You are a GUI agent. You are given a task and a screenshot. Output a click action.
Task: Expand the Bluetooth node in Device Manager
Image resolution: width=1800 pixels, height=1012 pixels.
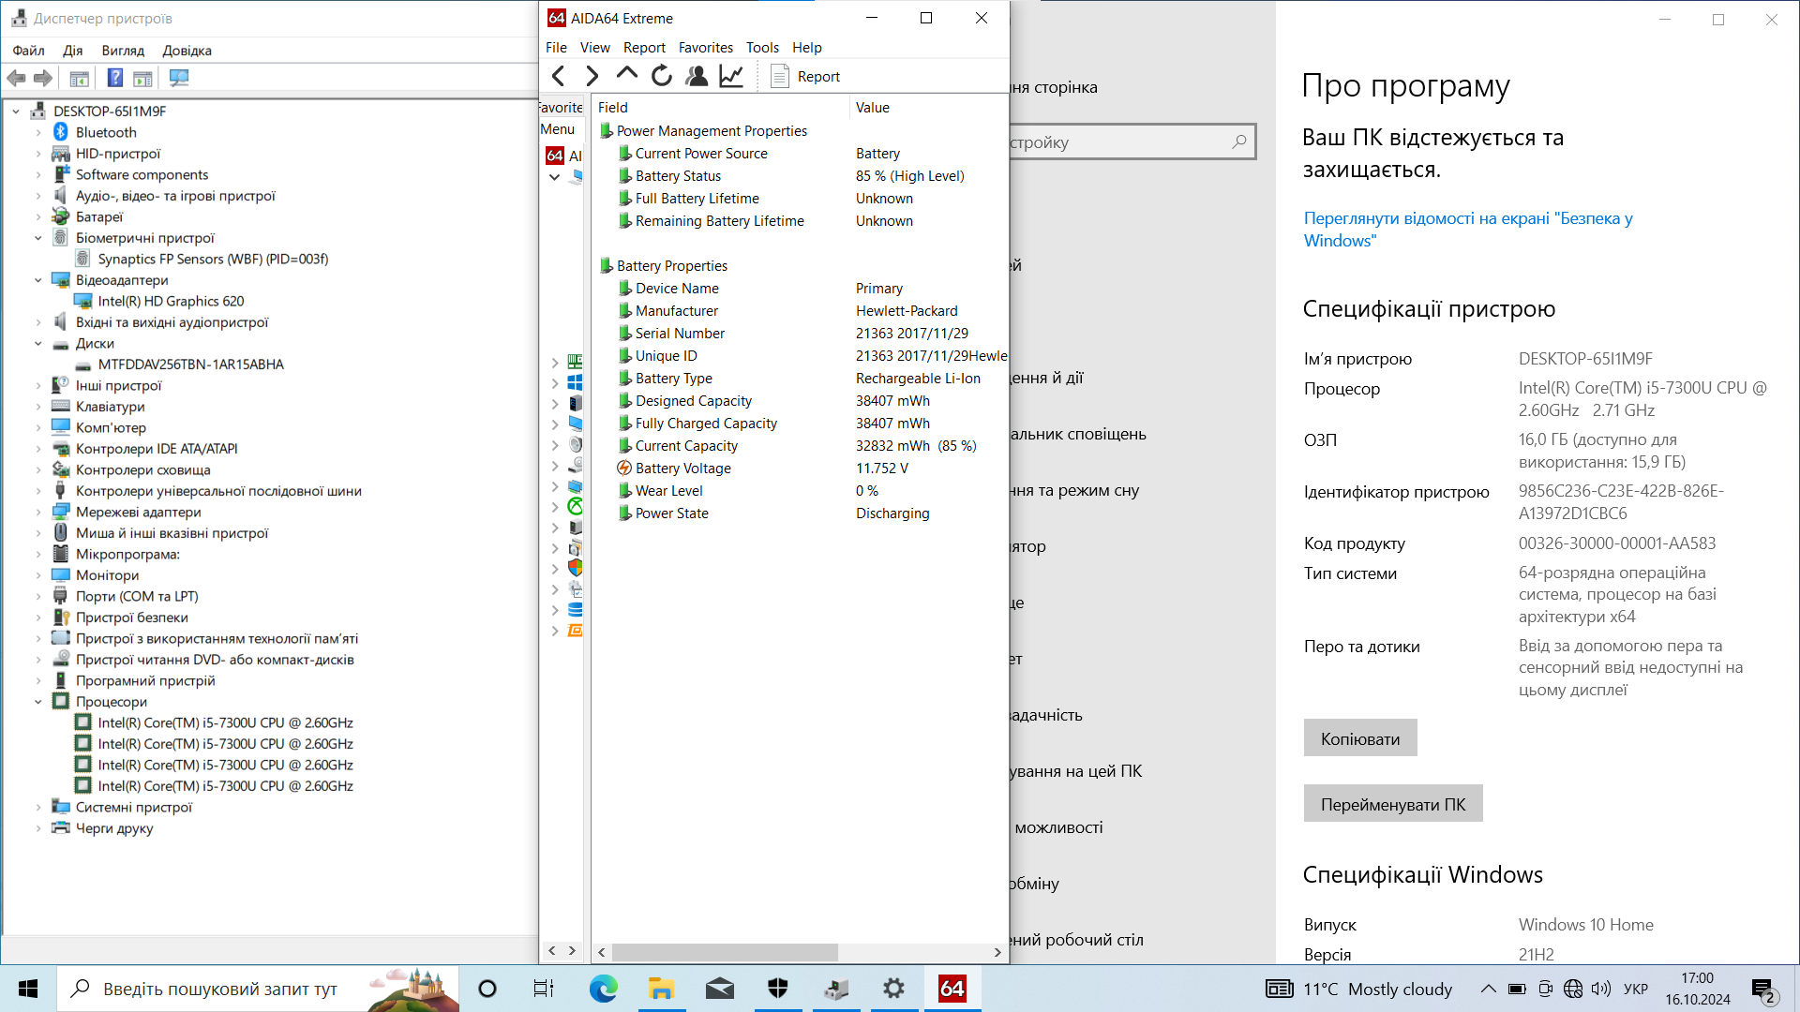pos(38,132)
